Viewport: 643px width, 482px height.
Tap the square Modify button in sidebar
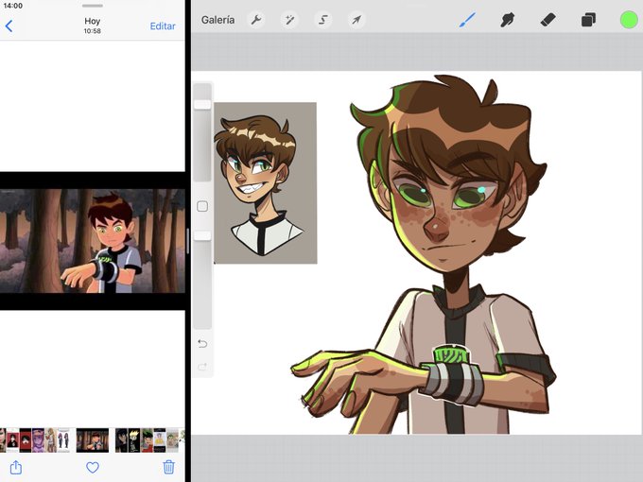pyautogui.click(x=202, y=206)
